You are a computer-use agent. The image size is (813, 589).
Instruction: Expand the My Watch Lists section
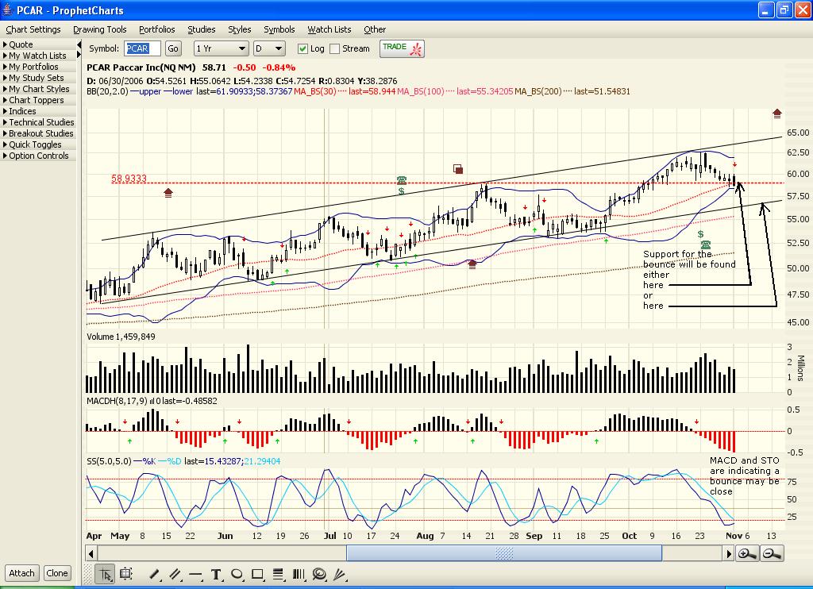38,56
